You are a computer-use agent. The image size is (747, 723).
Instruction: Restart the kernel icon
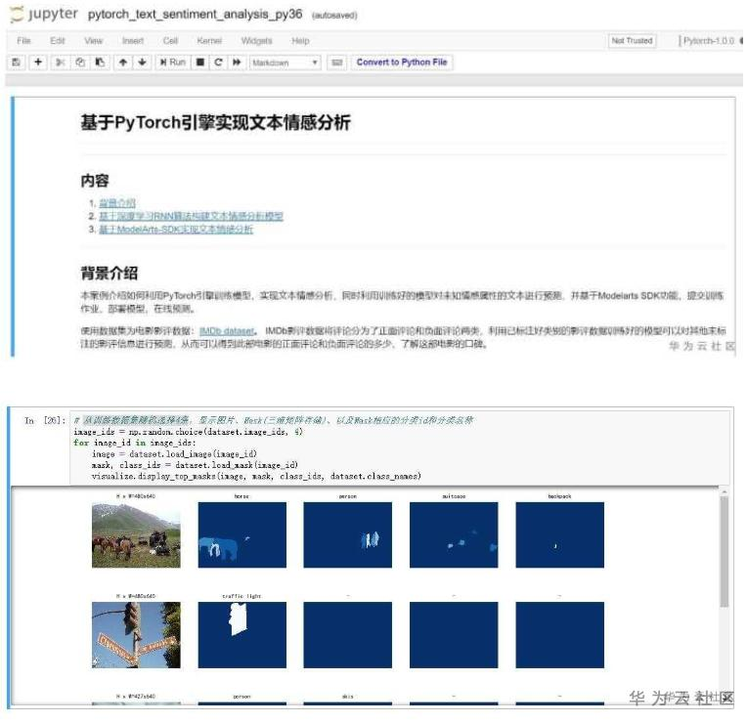tap(219, 63)
